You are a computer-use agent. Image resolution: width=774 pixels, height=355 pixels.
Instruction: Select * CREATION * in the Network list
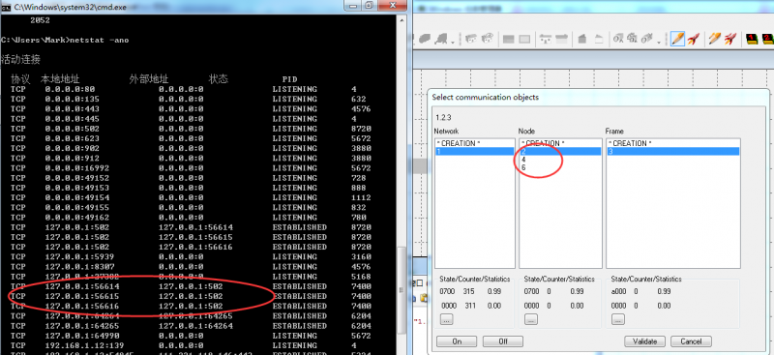tap(474, 143)
